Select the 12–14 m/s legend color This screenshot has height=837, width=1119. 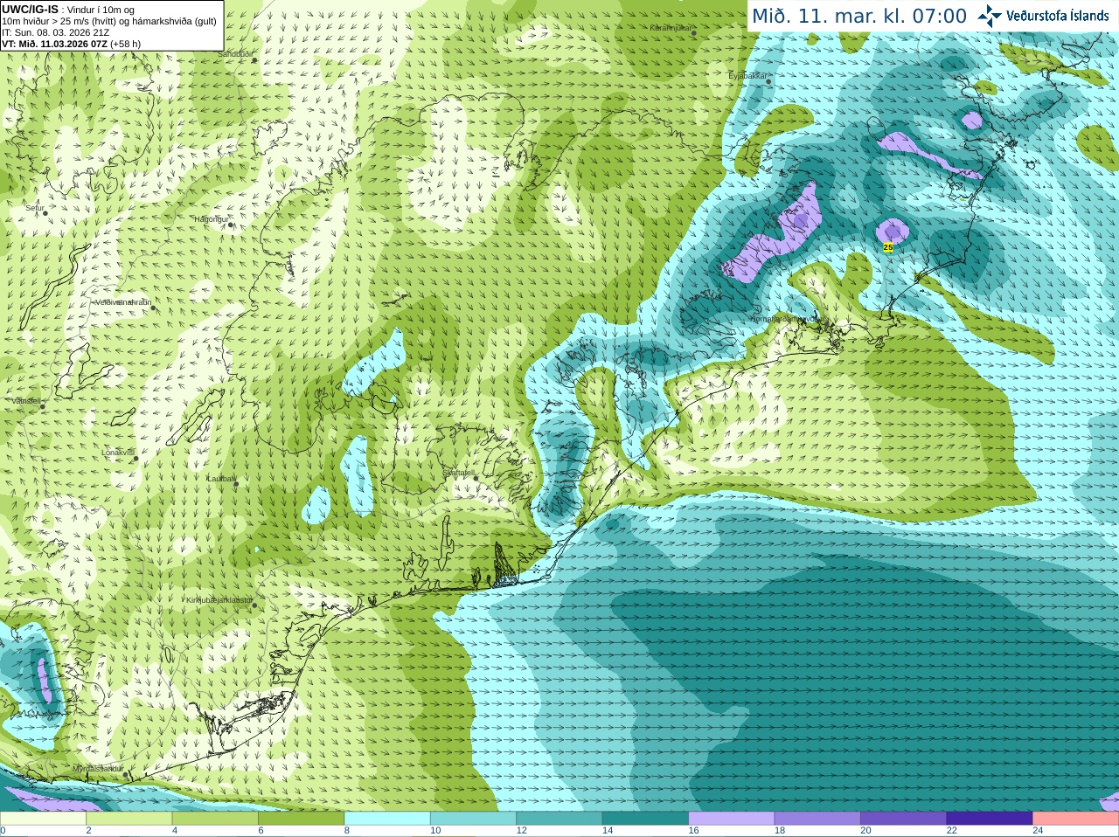pyautogui.click(x=559, y=819)
